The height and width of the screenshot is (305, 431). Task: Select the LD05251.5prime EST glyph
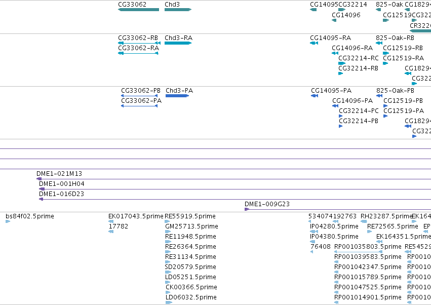tap(168, 282)
